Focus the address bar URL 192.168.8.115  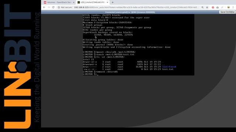[x=136, y=7]
